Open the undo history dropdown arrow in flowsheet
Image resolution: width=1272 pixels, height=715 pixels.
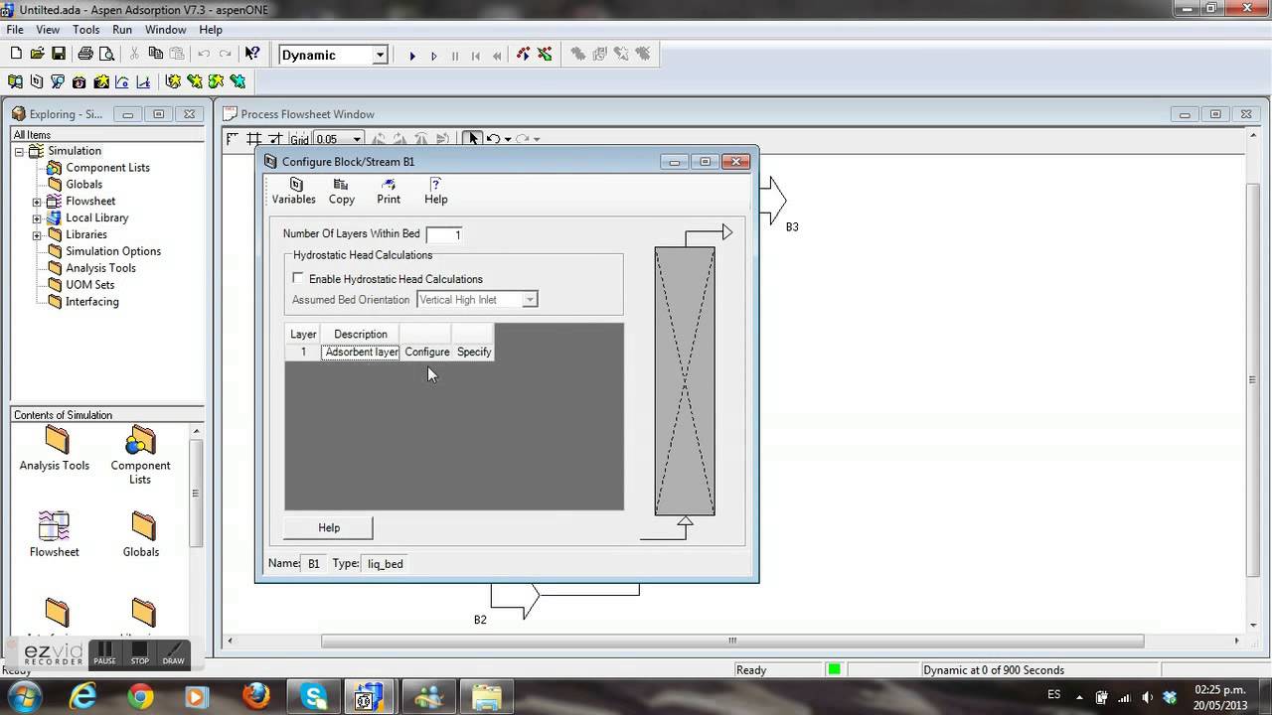(508, 139)
